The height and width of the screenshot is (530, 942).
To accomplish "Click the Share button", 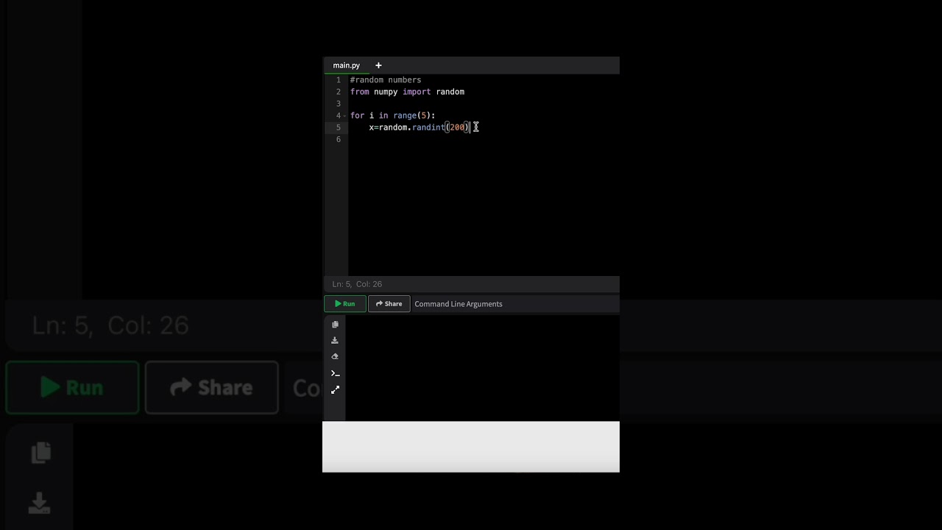I will coord(389,303).
